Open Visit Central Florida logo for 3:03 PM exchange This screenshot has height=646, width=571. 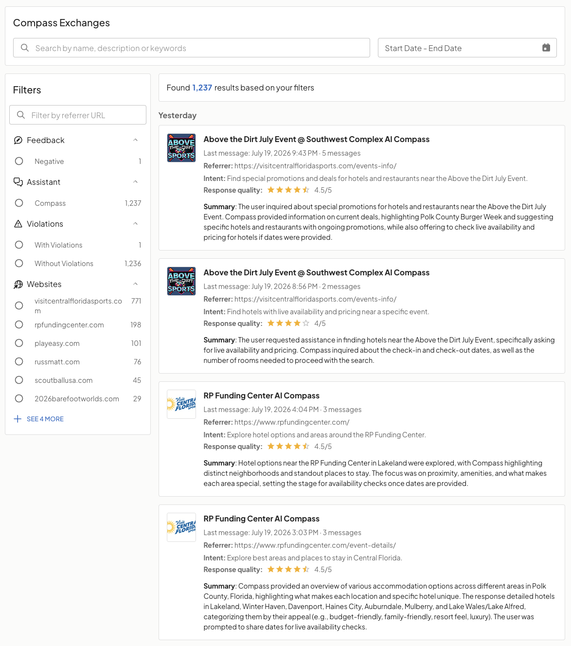[181, 527]
